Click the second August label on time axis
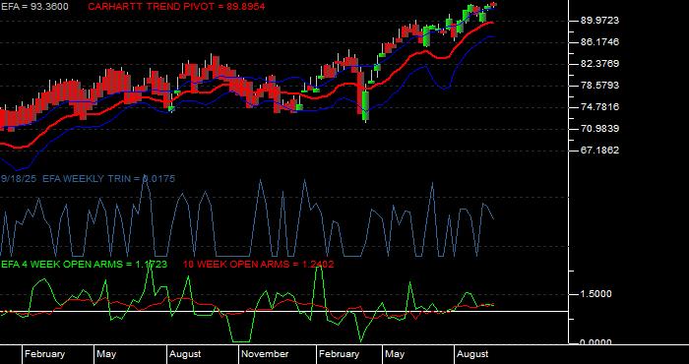 coord(472,354)
